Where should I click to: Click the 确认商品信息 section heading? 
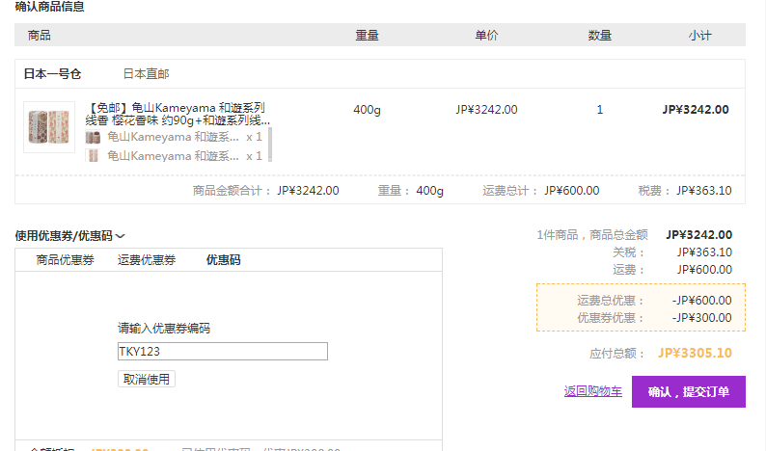click(x=49, y=7)
